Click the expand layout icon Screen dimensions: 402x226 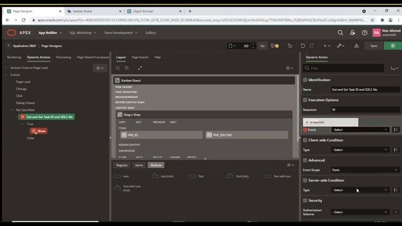[x=139, y=68]
